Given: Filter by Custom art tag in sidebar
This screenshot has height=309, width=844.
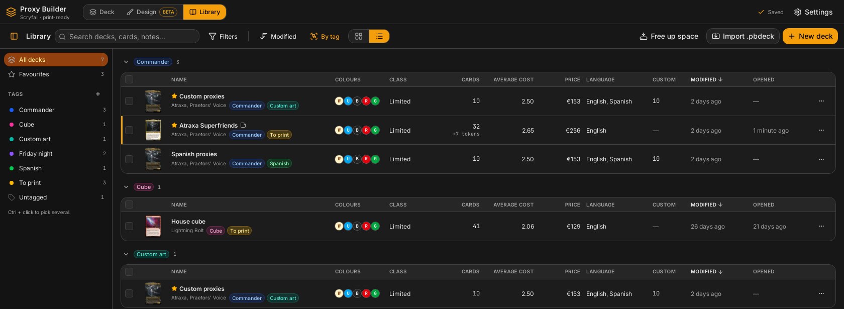Looking at the screenshot, I should click(x=56, y=139).
